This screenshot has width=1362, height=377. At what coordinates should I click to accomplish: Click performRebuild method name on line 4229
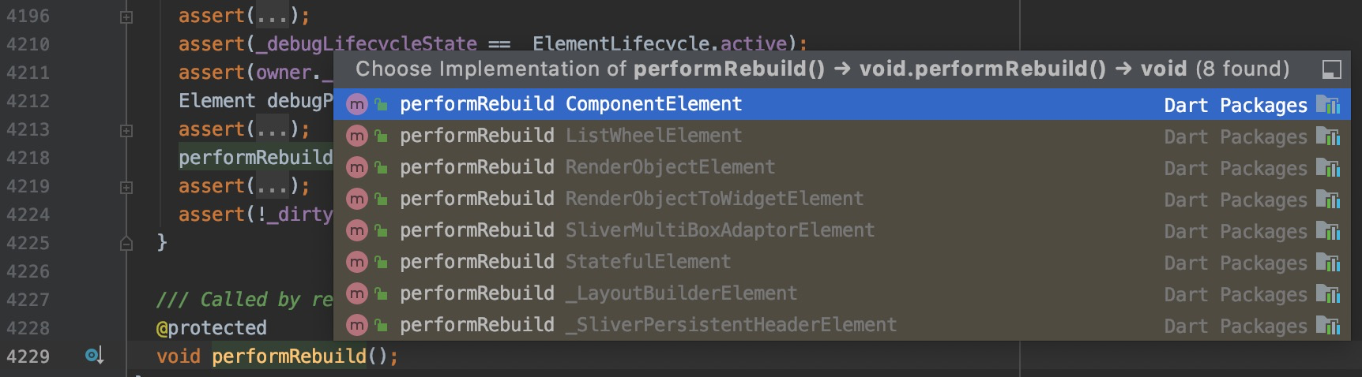pos(289,356)
